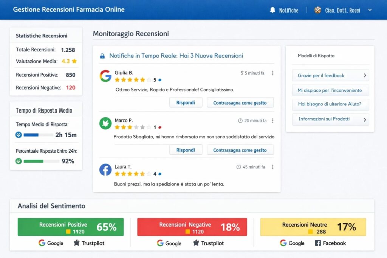Image resolution: width=387 pixels, height=258 pixels.
Task: Click the Google logo under Recensioni Negative
Action: point(160,243)
